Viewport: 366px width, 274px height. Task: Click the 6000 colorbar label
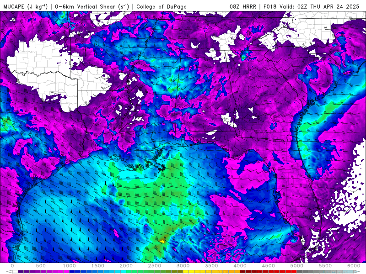coord(354,266)
